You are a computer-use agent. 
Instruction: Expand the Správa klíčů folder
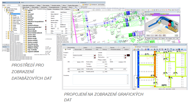coord(24,36)
